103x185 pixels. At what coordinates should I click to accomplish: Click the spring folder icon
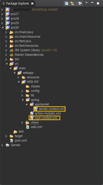click(x=28, y=100)
